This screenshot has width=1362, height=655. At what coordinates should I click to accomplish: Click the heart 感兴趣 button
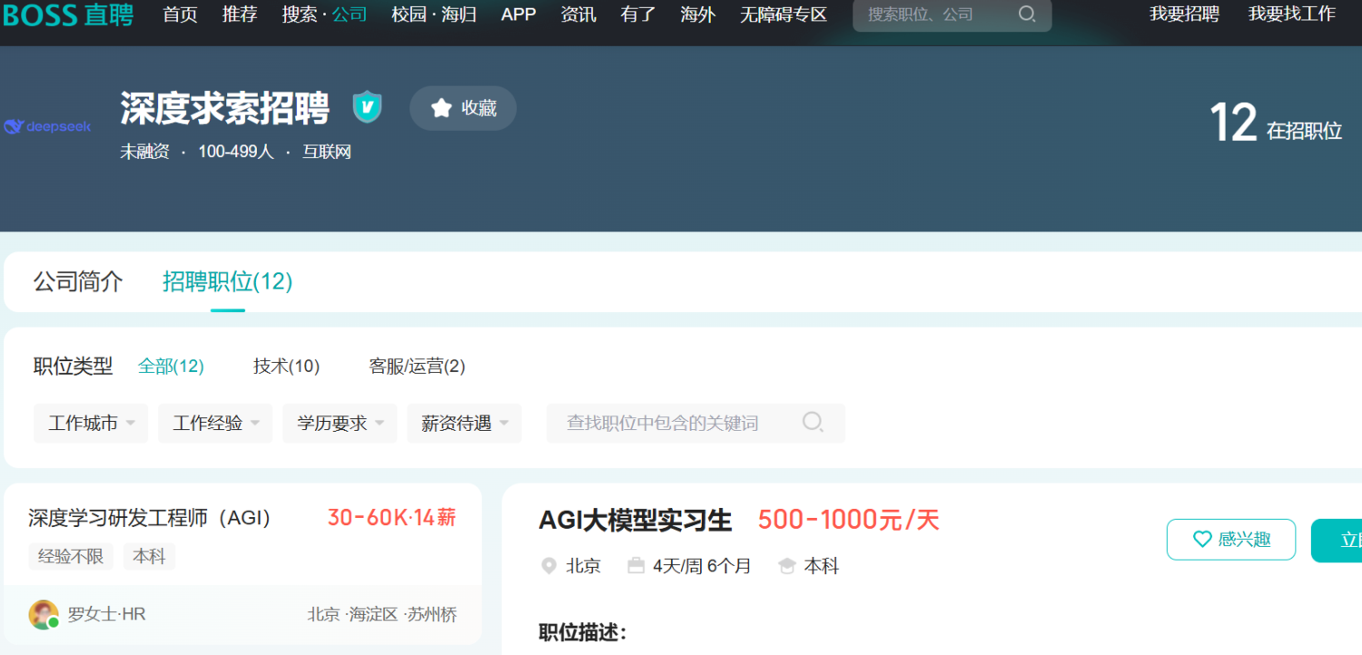tap(1231, 540)
